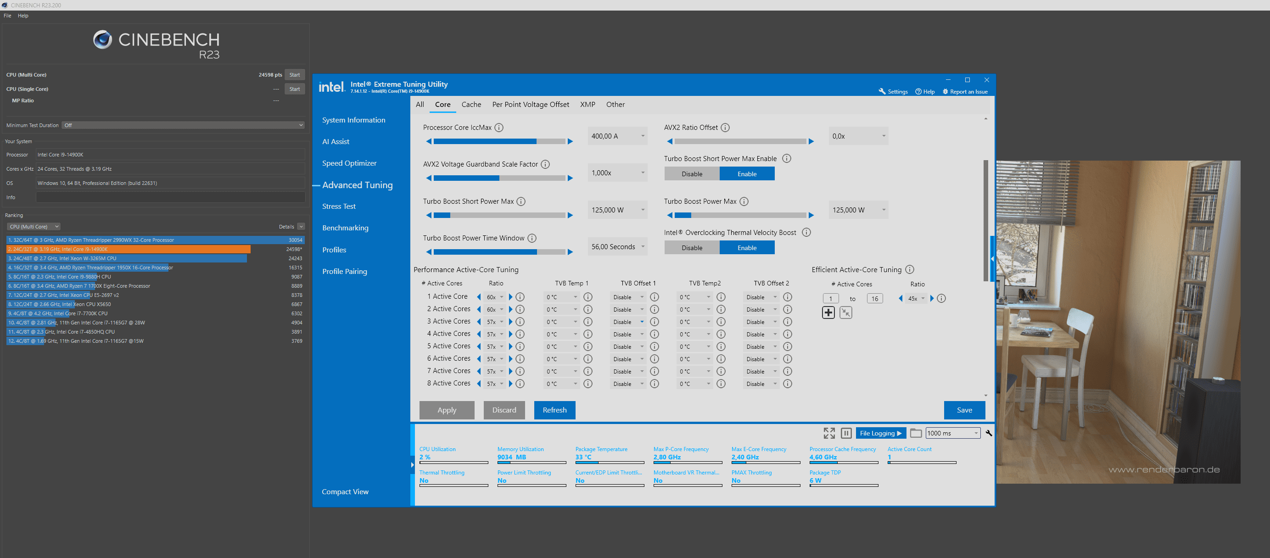
Task: Decrease 1 Active Core ratio with left arrow
Action: click(479, 297)
